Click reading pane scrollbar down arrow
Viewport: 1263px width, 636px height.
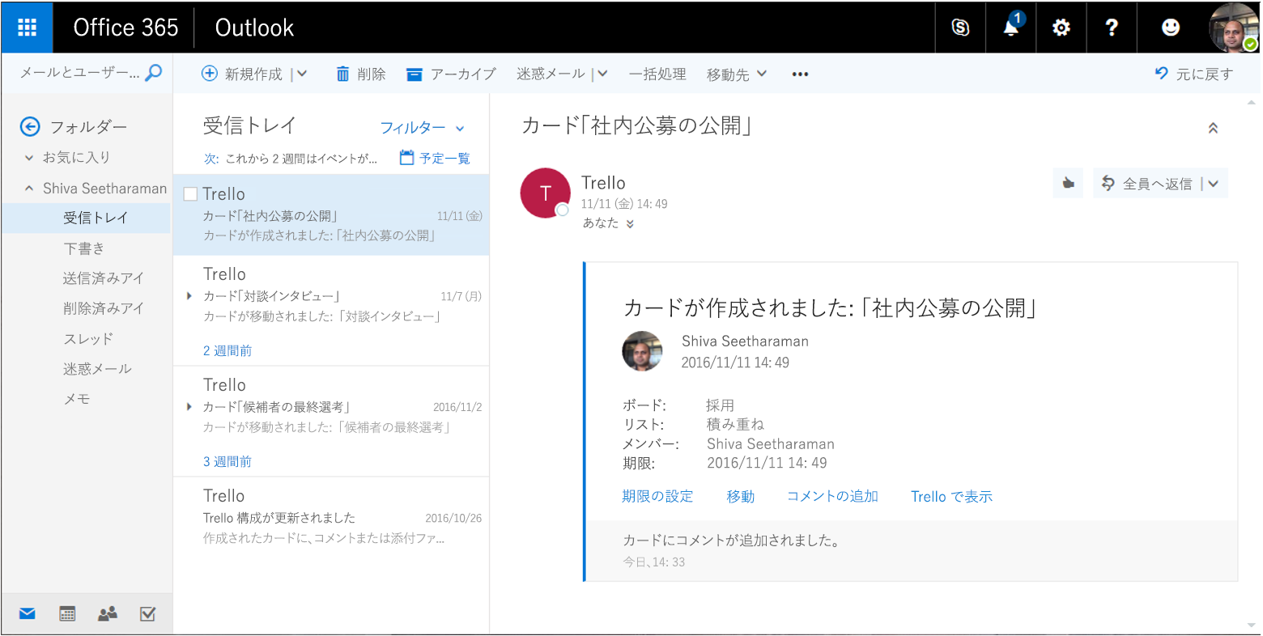(x=1253, y=625)
